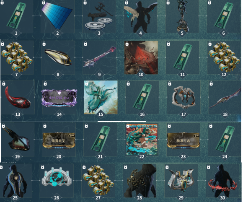Select the pink spiked staff in slot 9

pos(99,57)
